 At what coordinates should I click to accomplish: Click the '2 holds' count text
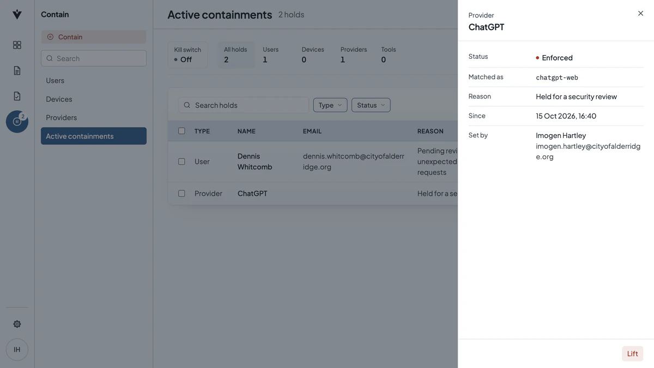(x=291, y=15)
